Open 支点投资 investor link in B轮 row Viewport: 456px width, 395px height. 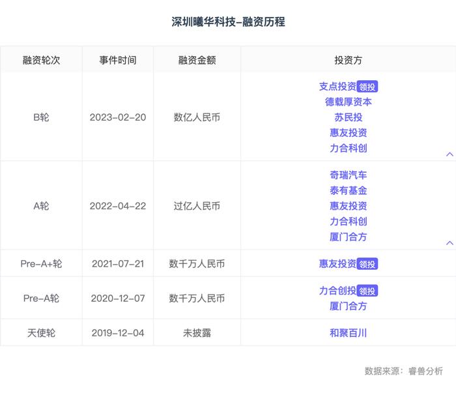(337, 87)
